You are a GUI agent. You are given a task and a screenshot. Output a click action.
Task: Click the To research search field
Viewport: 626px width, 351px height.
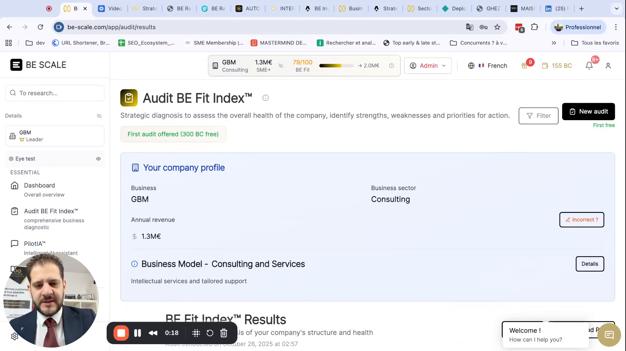tap(54, 93)
